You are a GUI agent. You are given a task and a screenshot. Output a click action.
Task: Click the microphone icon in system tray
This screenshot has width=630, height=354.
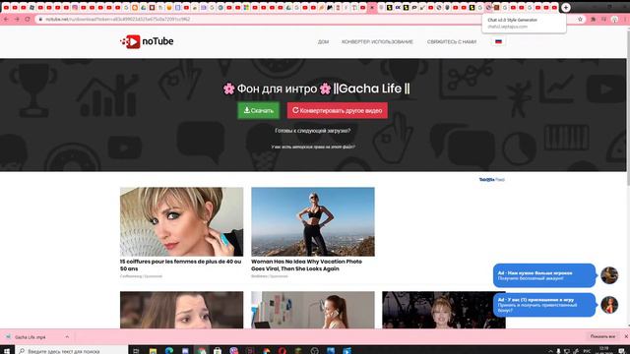pyautogui.click(x=558, y=351)
